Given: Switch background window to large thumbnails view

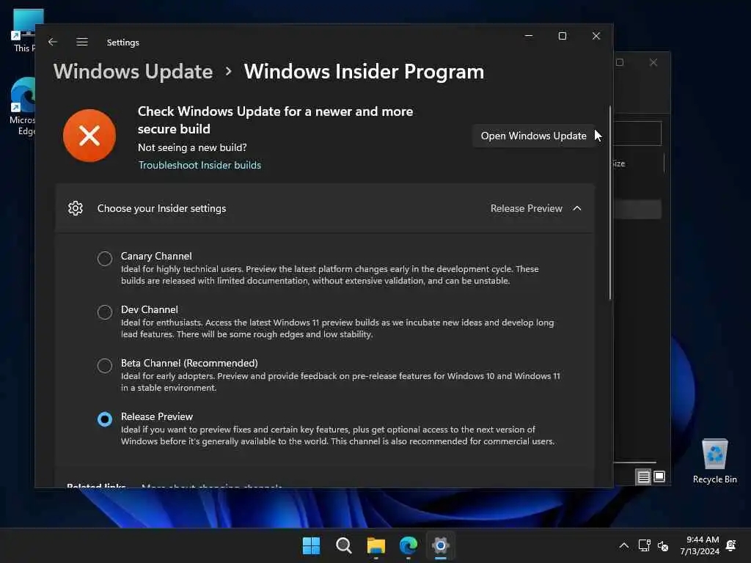Looking at the screenshot, I should point(659,476).
